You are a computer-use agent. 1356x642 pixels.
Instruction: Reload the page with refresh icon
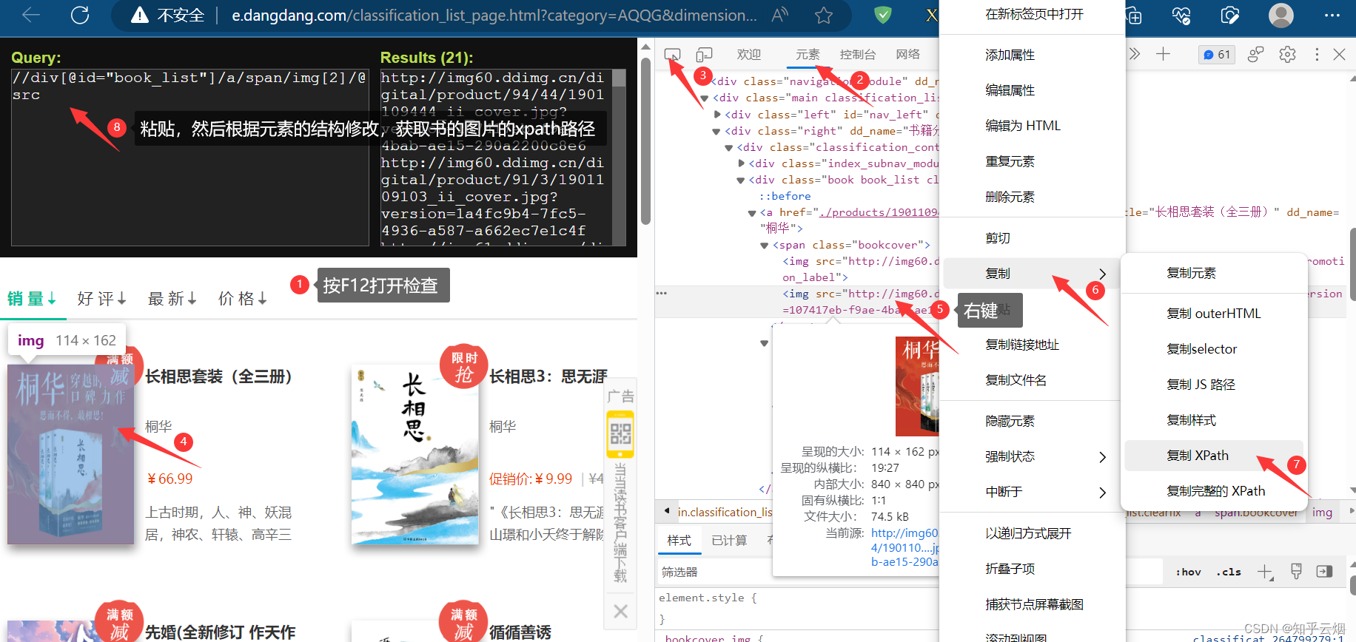(80, 15)
